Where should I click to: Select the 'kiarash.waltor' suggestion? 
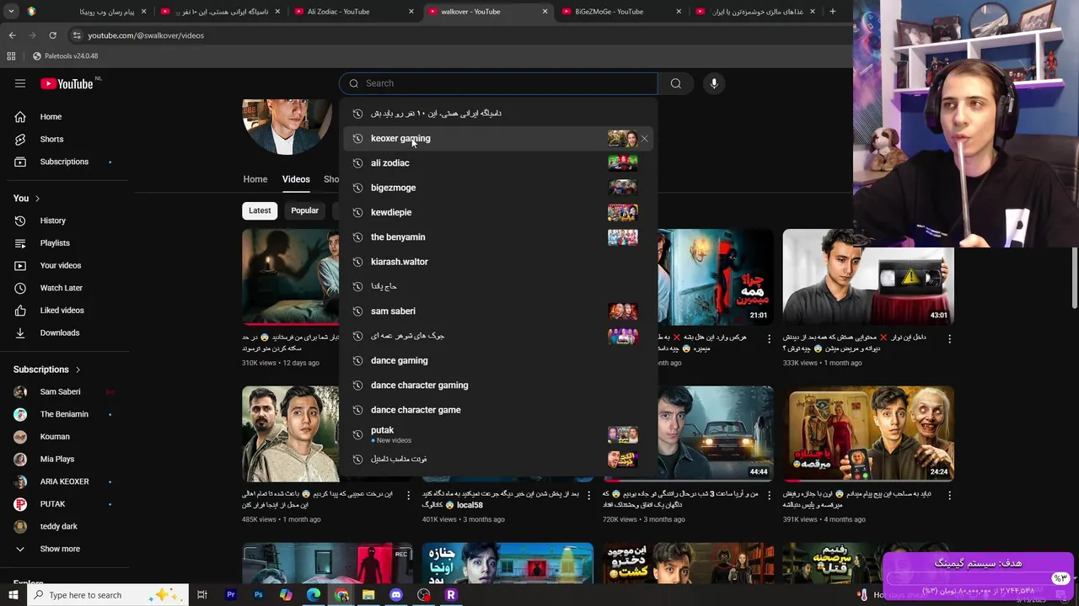click(x=498, y=262)
